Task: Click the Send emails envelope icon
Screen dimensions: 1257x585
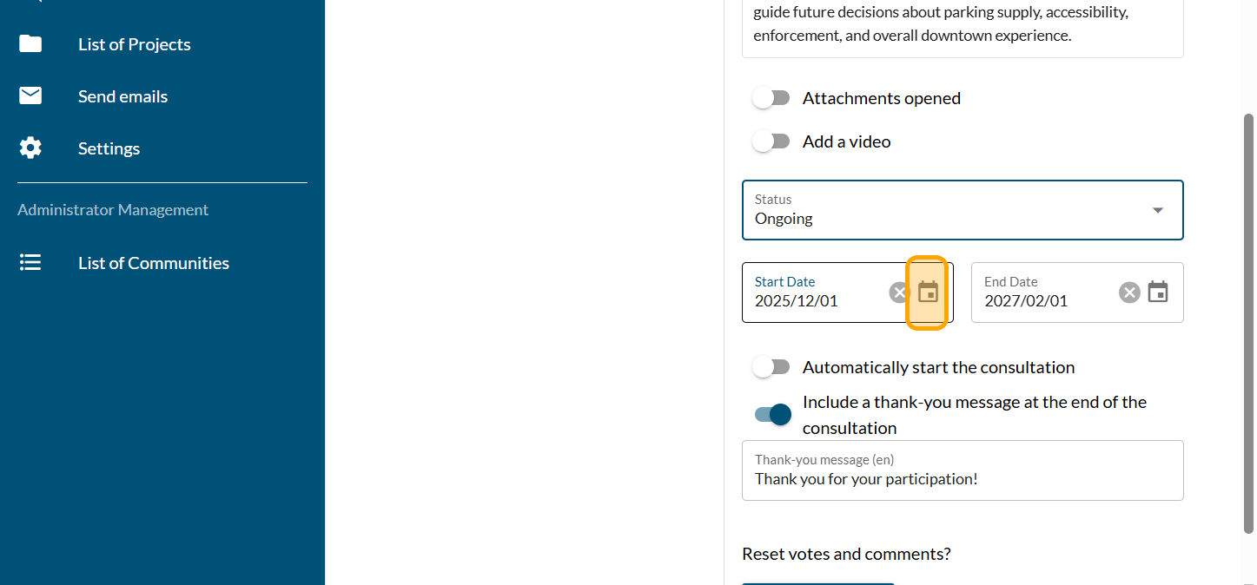Action: point(30,96)
